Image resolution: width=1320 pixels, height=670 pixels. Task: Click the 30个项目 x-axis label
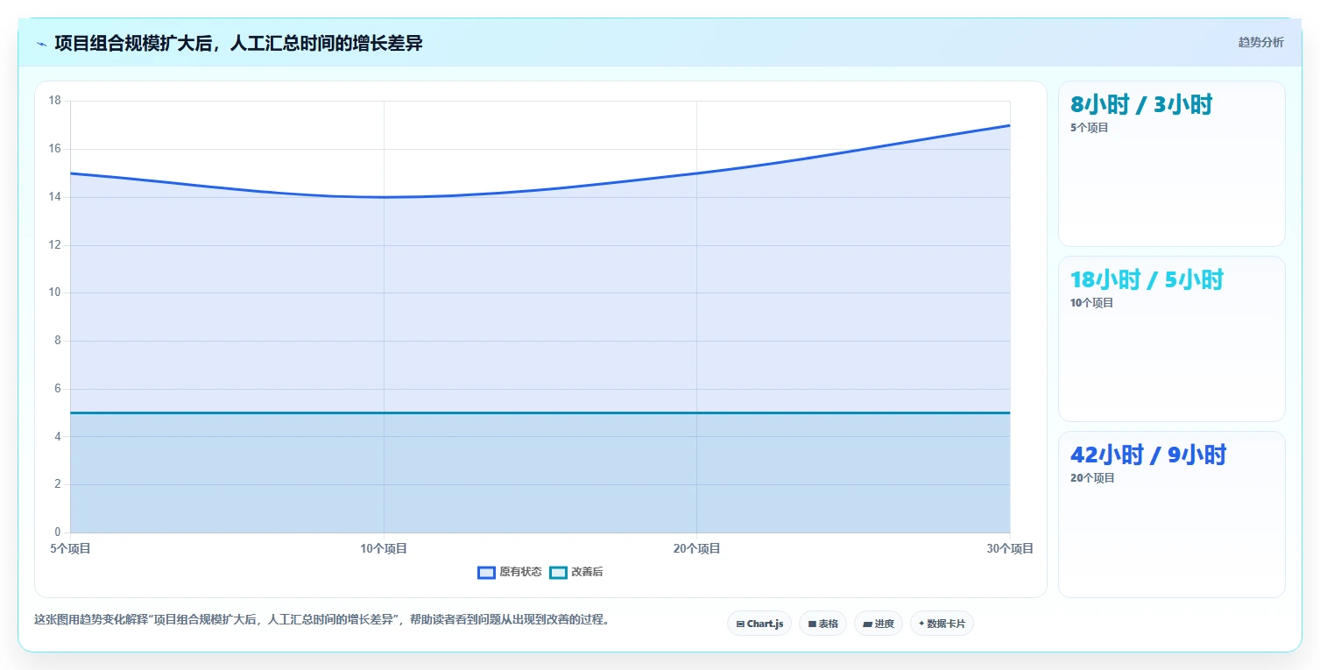point(1010,549)
